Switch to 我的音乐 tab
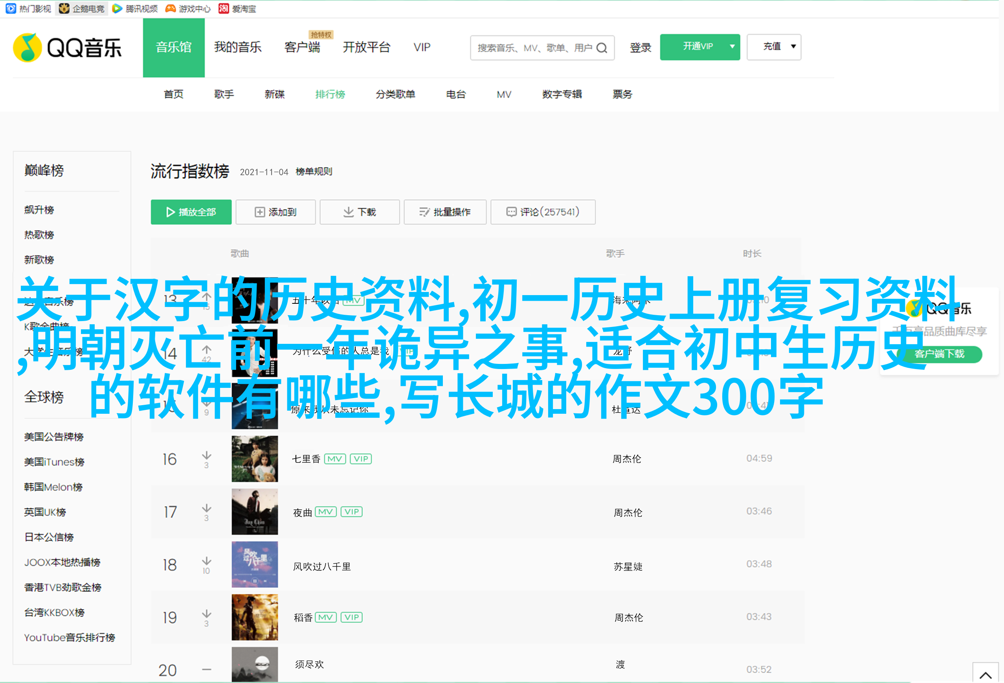 (x=238, y=47)
